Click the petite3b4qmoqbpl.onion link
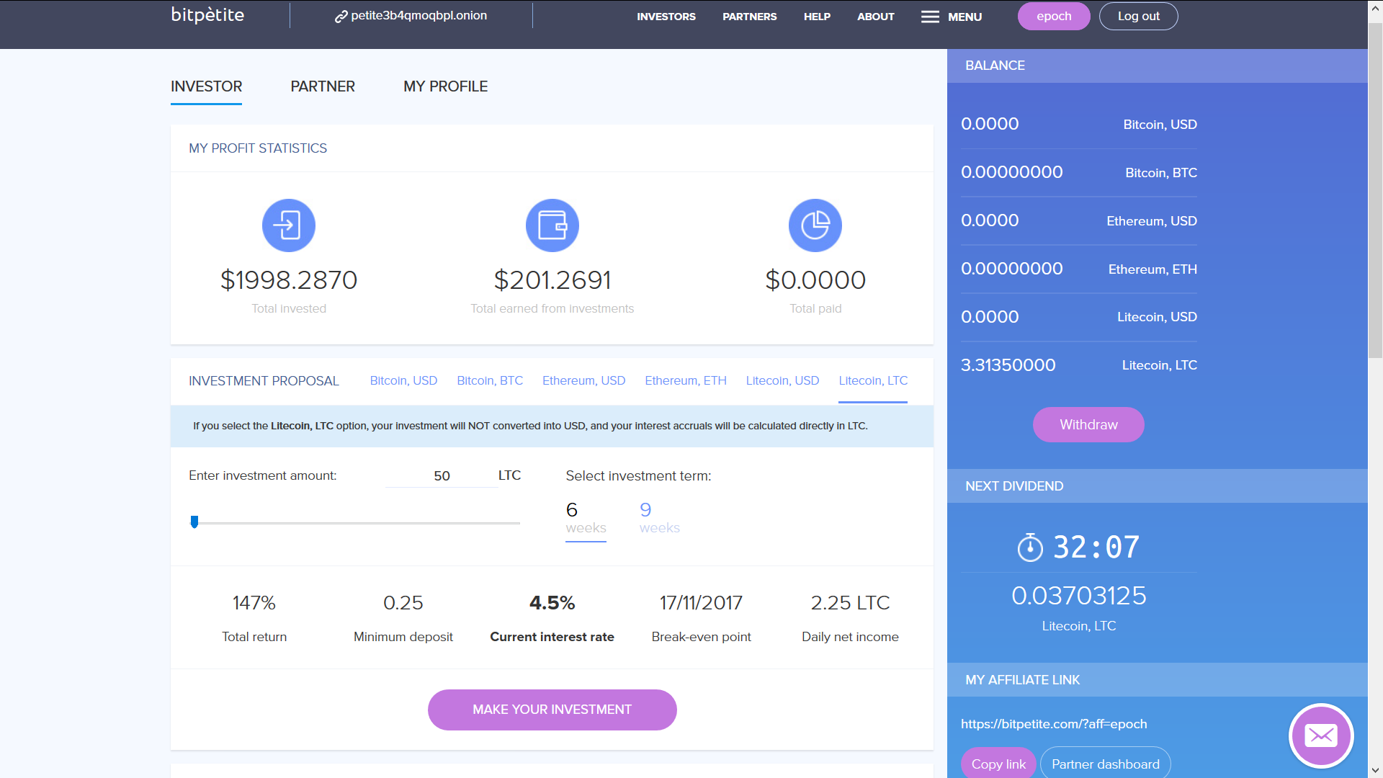Screen dimensions: 1383x778 (x=419, y=16)
